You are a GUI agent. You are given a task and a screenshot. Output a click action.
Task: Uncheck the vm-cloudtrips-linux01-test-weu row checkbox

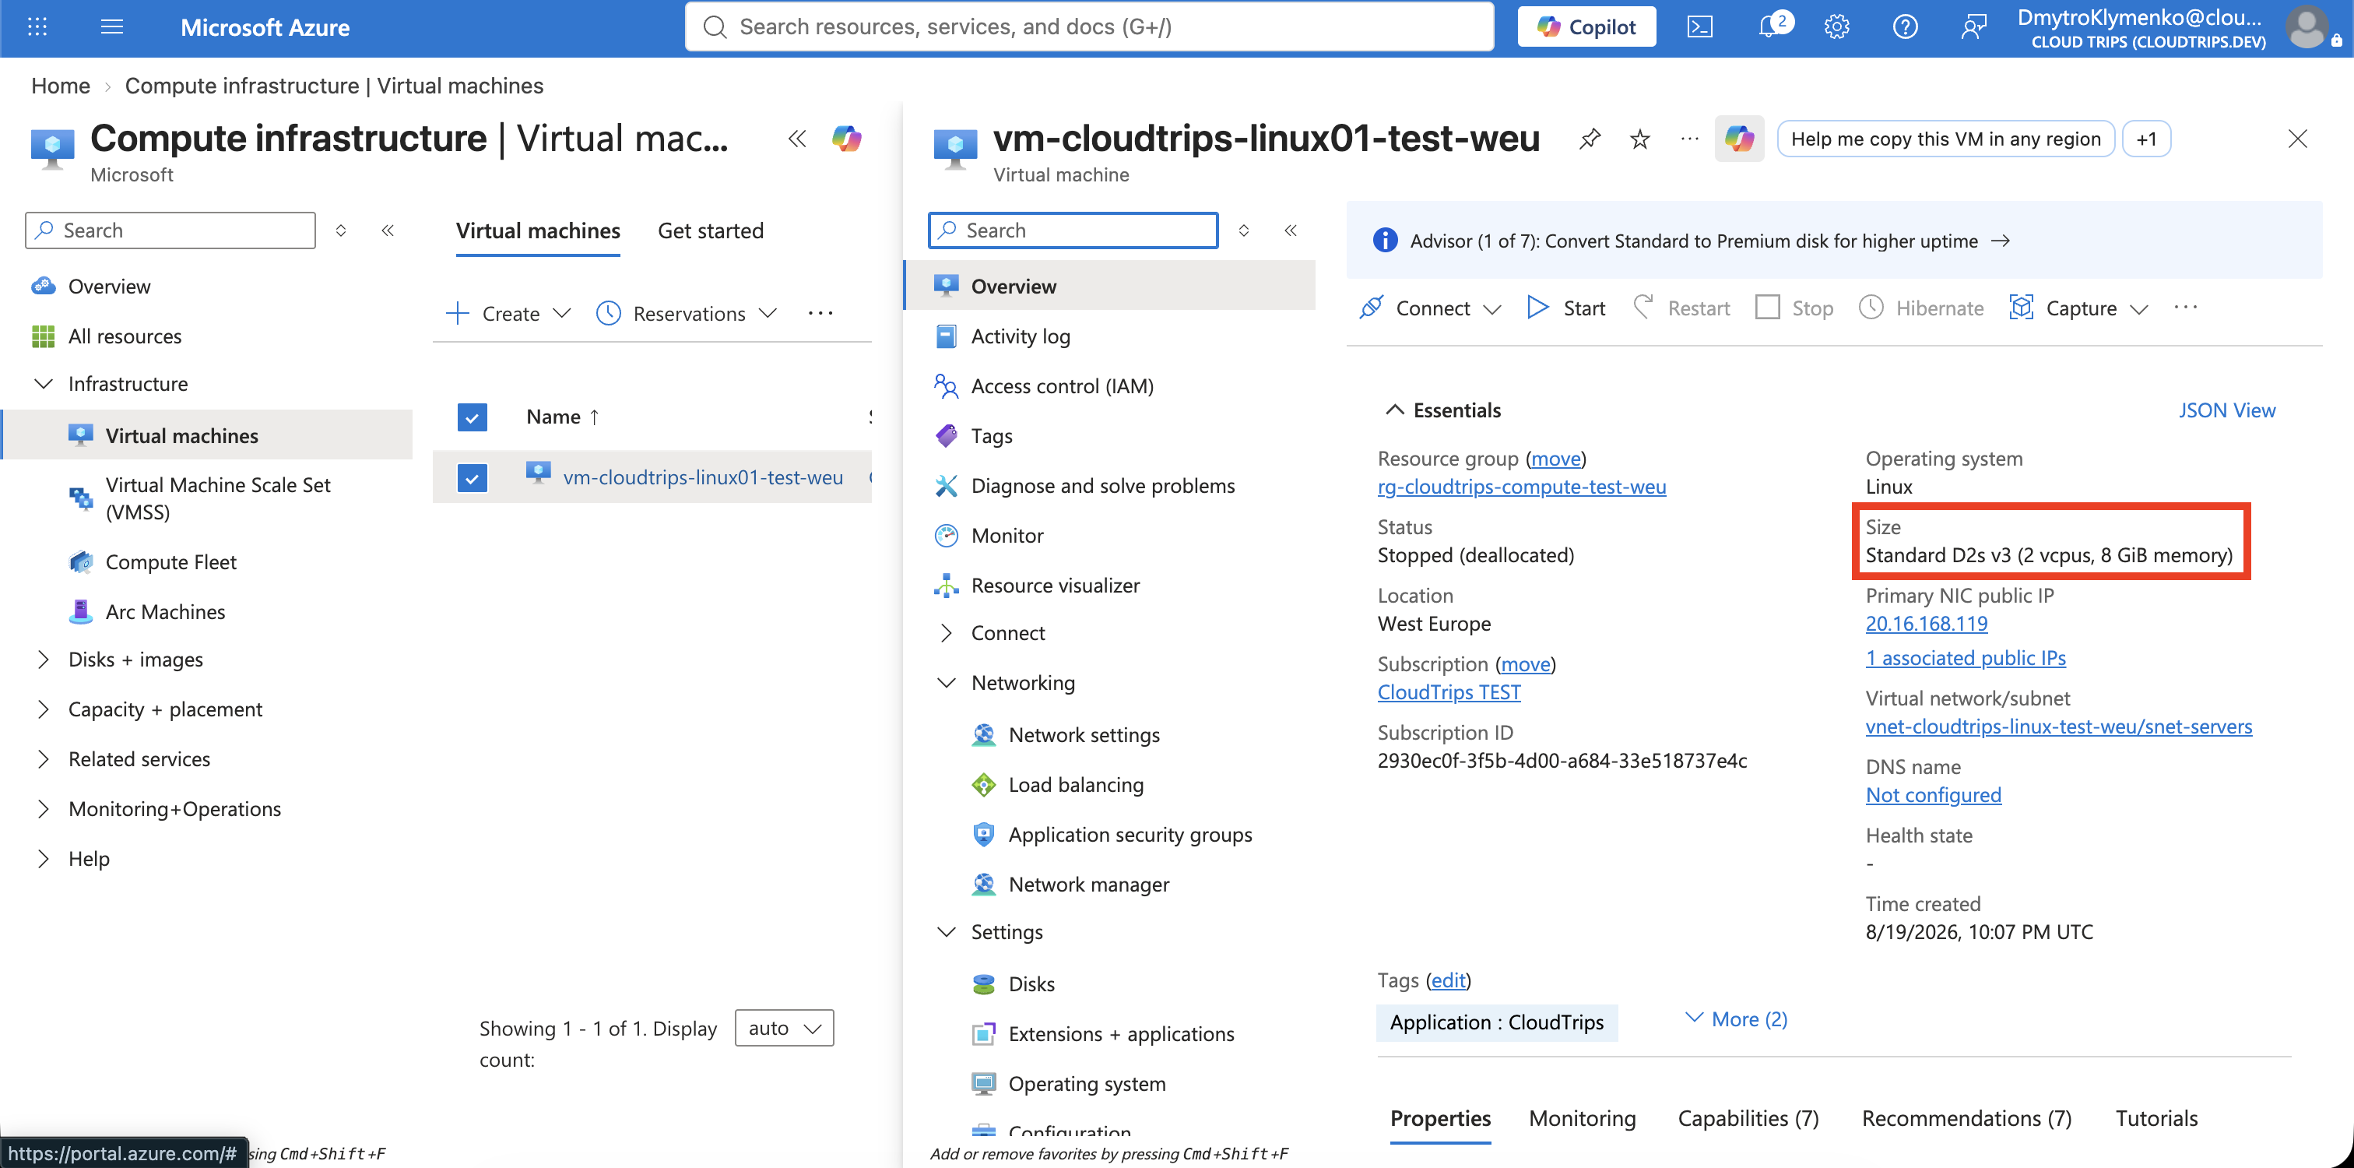[x=472, y=478]
